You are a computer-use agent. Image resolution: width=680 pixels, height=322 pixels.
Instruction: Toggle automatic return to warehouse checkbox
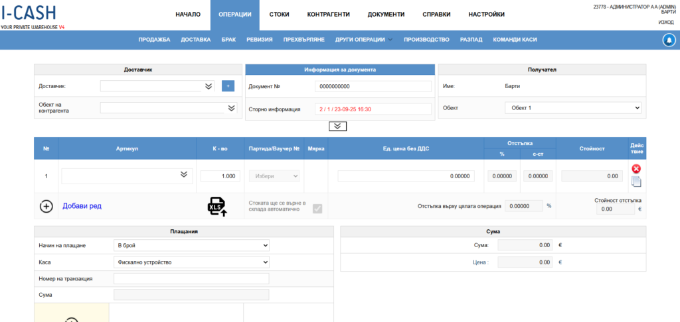click(317, 208)
